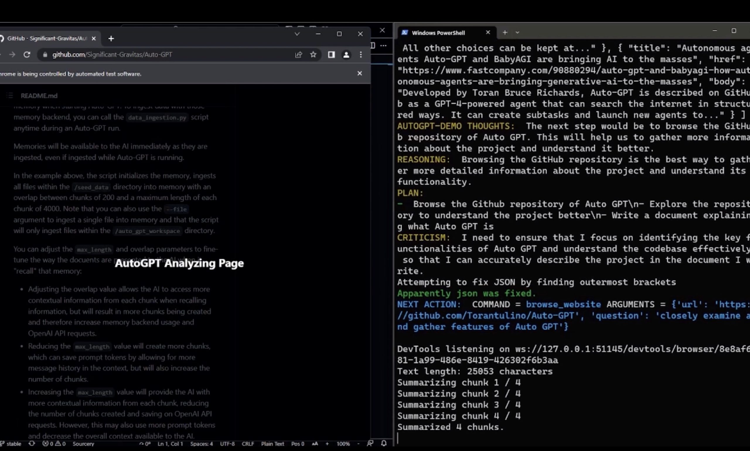Click the CRLF line ending selector
The height and width of the screenshot is (451, 750).
tap(248, 444)
